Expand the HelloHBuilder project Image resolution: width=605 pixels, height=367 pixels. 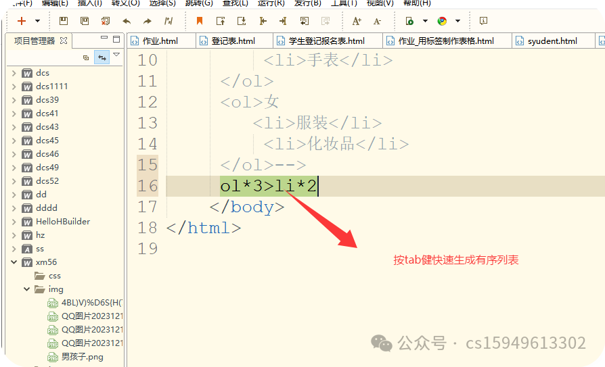pos(14,222)
